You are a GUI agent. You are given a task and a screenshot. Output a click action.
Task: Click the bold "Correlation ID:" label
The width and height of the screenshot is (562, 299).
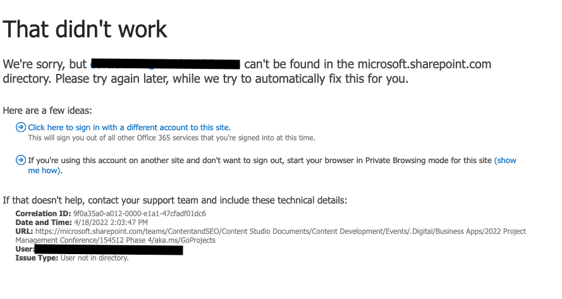tap(43, 214)
